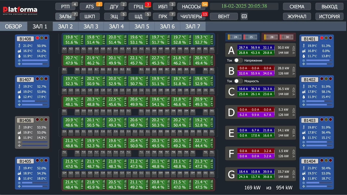Viewport: 347px width, 195px height.
Task: Open the ЧИЛЛЕРЫ section with 13 alerts
Action: (192, 17)
